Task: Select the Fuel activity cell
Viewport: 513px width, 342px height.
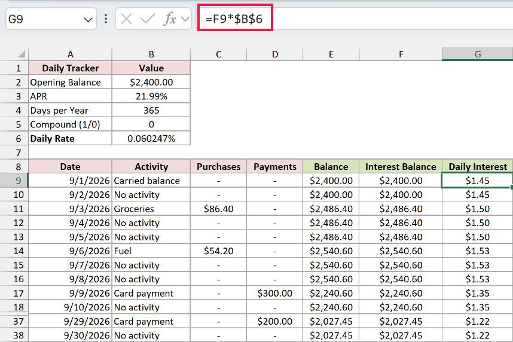Action: (151, 251)
